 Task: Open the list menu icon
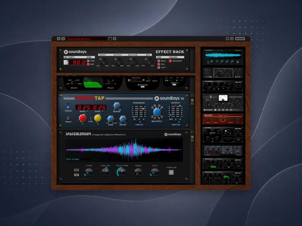tap(232, 39)
